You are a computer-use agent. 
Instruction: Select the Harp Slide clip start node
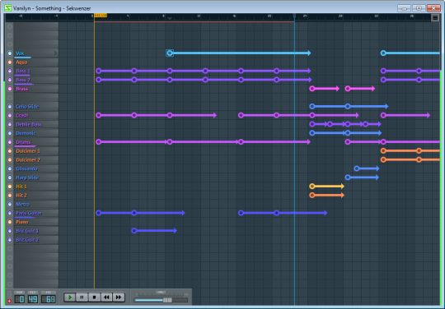point(348,178)
